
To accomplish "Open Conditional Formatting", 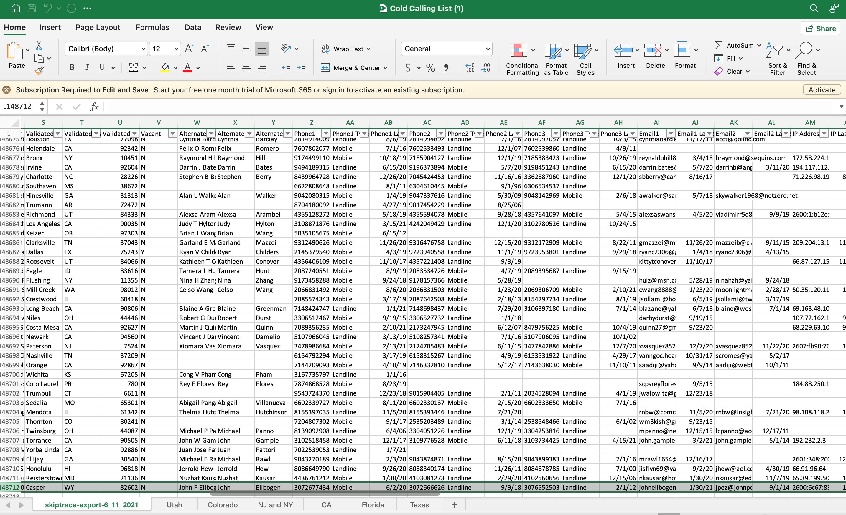I will coord(522,59).
